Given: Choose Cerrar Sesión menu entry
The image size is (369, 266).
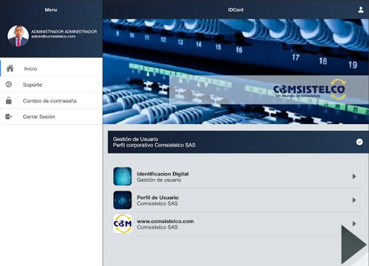Looking at the screenshot, I should [51, 116].
